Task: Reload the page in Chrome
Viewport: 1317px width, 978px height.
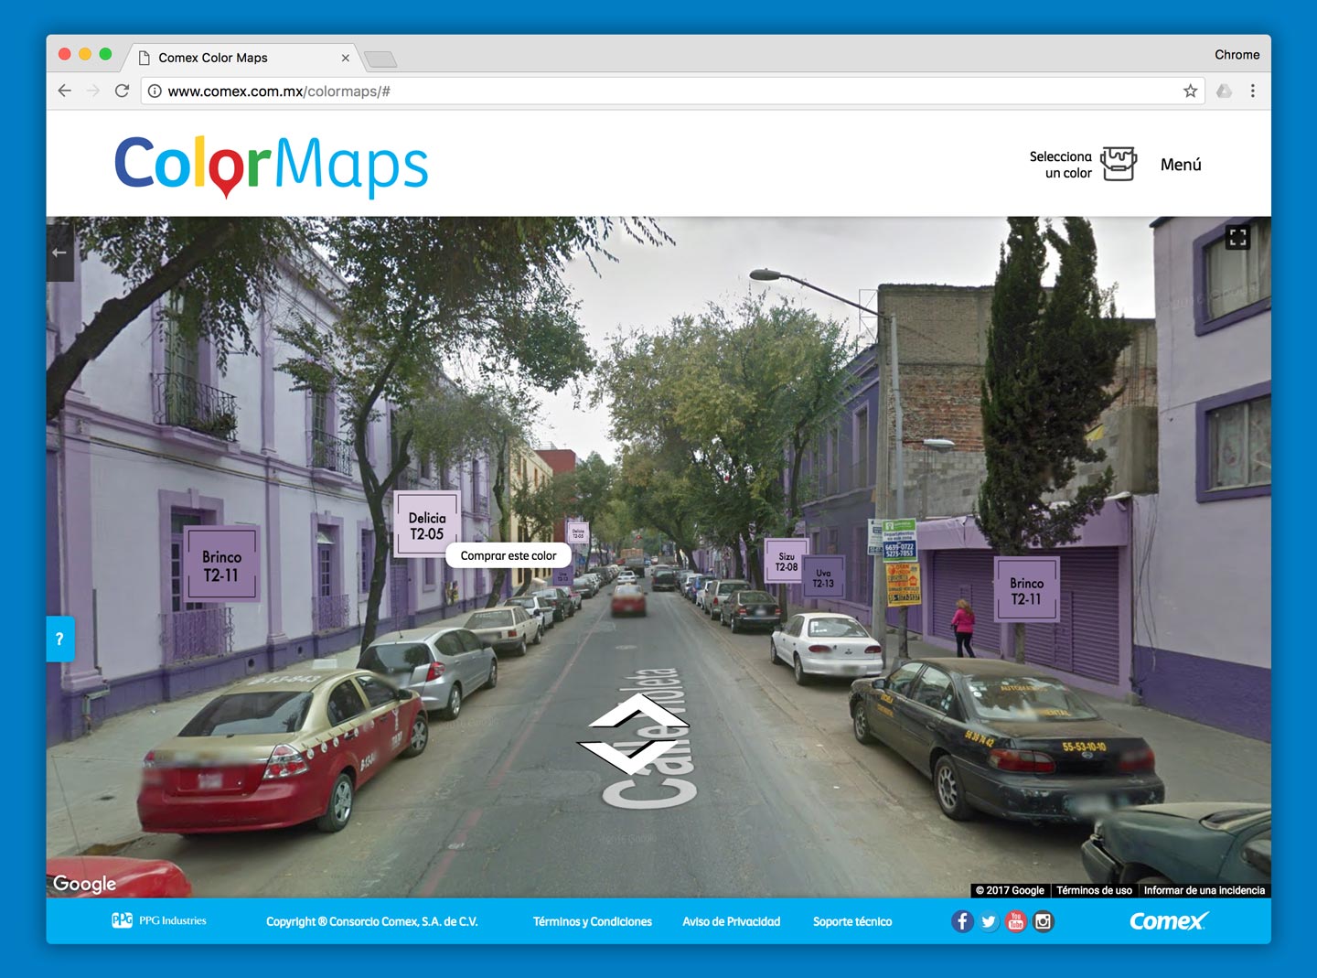Action: tap(122, 91)
